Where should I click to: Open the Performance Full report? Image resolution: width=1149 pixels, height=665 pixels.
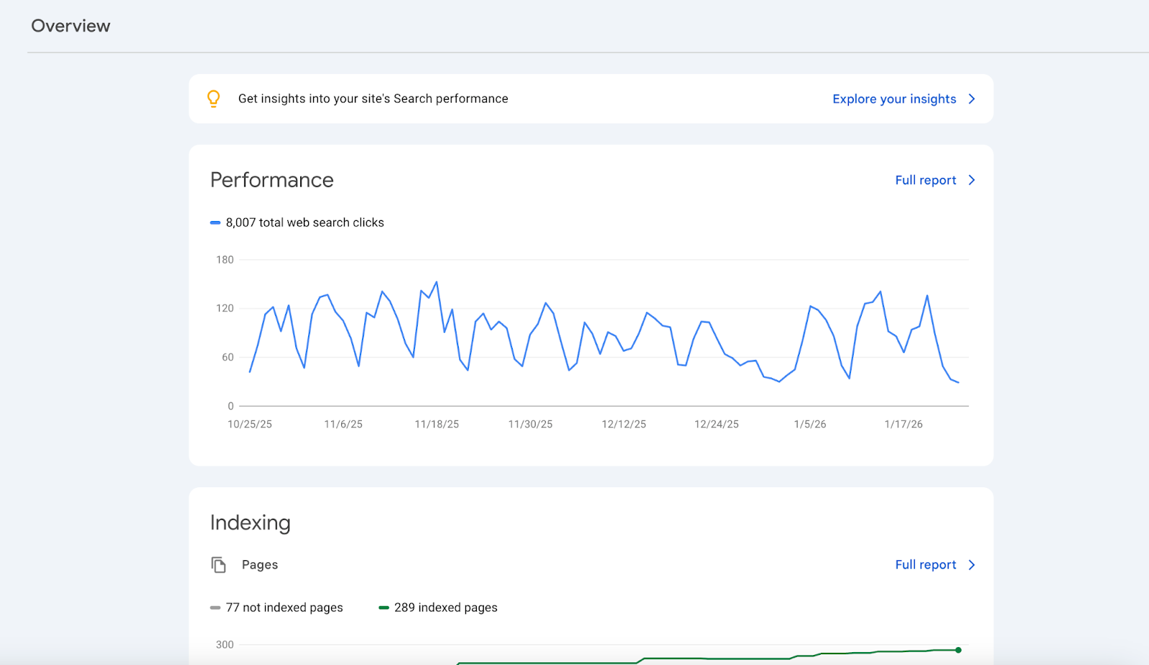tap(925, 180)
